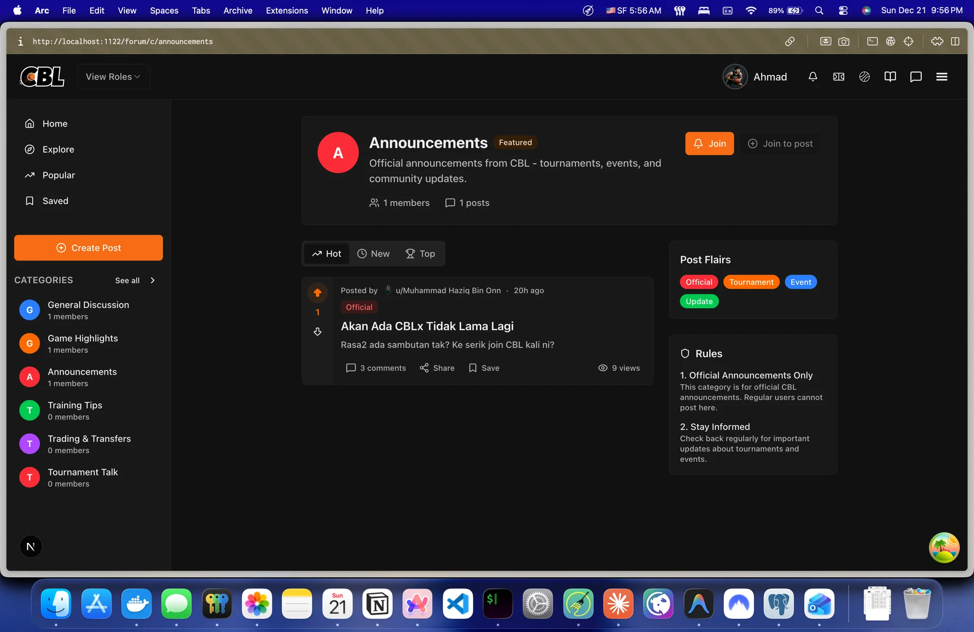Switch to the New sort tab
Image resolution: width=974 pixels, height=632 pixels.
click(x=373, y=253)
